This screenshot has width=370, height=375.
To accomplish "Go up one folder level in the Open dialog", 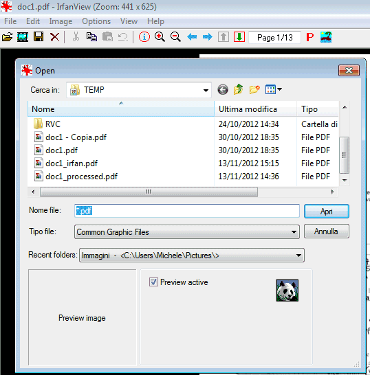I will (x=238, y=89).
